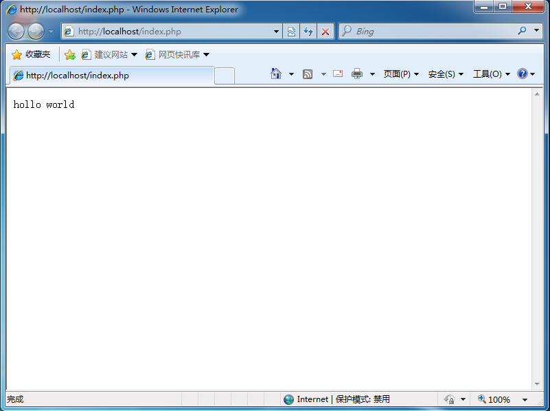Click the Back navigation button
550x411 pixels.
tap(15, 31)
